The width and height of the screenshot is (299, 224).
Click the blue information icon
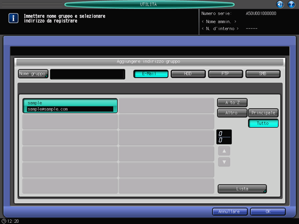(13, 18)
